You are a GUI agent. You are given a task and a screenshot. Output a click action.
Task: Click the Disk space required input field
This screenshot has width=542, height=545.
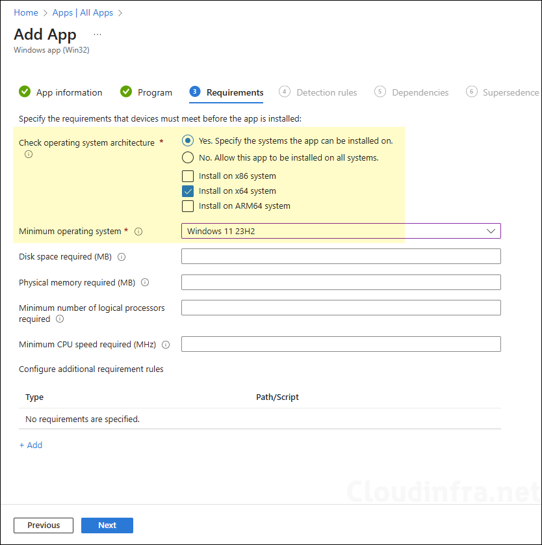tap(341, 256)
